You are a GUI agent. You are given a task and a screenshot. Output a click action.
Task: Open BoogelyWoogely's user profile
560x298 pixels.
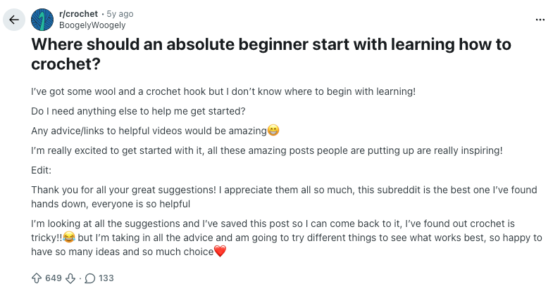click(92, 25)
